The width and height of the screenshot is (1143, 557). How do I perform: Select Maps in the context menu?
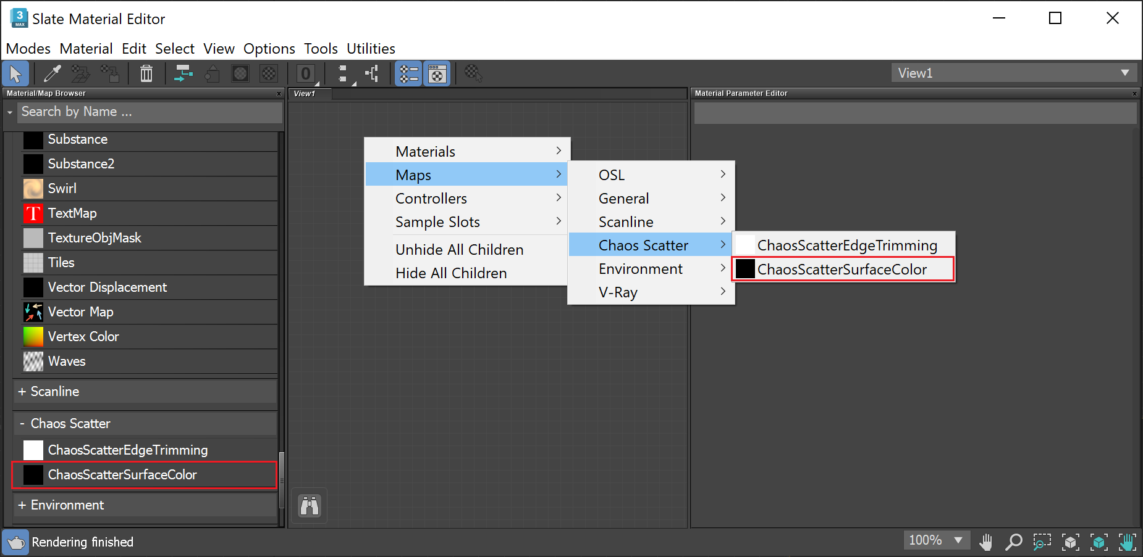(x=413, y=175)
